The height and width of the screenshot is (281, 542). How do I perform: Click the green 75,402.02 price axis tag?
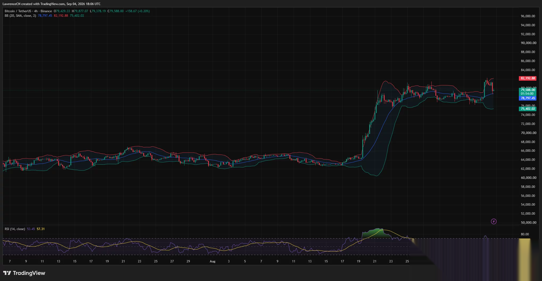coord(528,109)
